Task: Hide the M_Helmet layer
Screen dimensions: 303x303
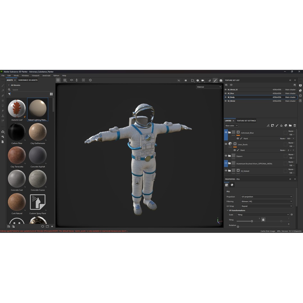Action: pos(226,170)
